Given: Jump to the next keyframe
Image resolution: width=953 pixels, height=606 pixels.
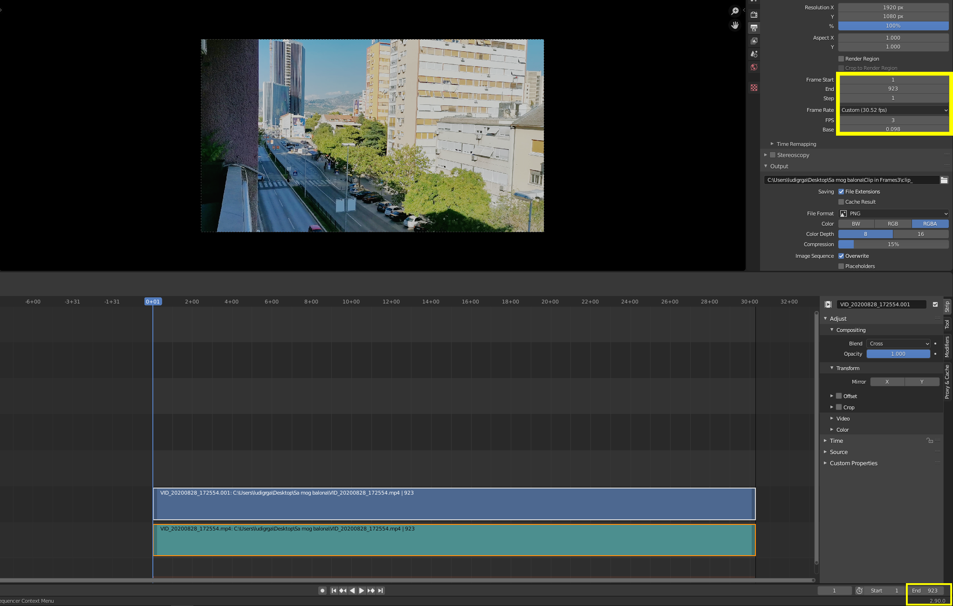Looking at the screenshot, I should pos(371,591).
